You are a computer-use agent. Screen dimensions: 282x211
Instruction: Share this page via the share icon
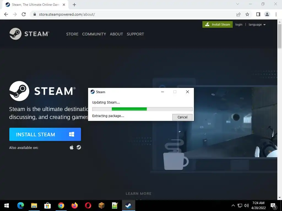point(238,14)
